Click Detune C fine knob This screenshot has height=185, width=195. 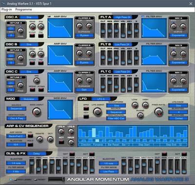[20, 85]
